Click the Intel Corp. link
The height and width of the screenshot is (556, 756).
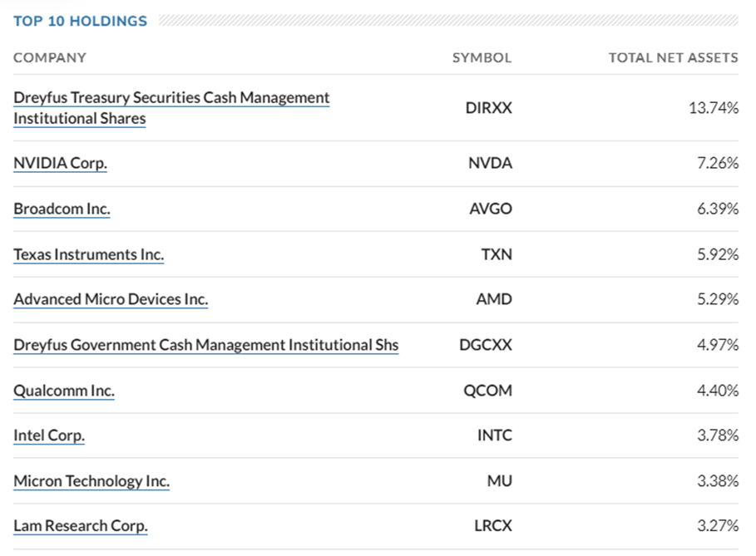tap(49, 435)
